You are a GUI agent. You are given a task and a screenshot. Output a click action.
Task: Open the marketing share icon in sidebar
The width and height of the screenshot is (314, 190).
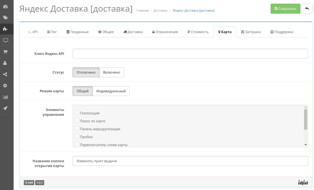[5, 74]
